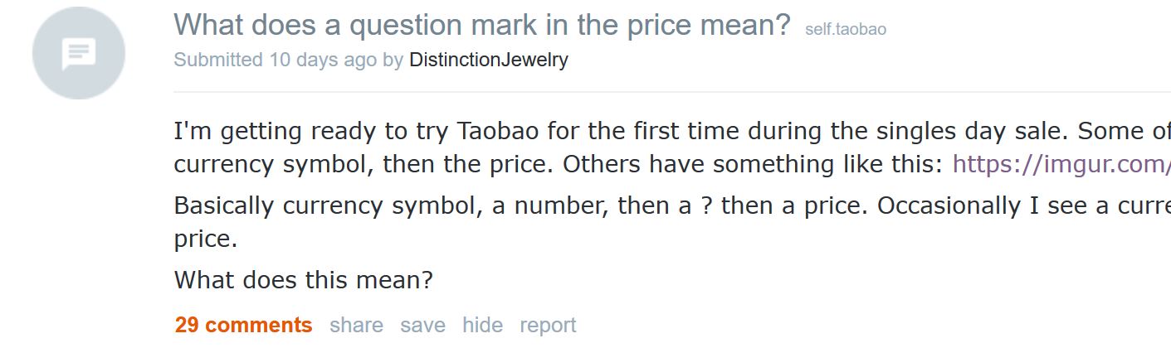The width and height of the screenshot is (1171, 348).
Task: Follow the imgur.com link in post body
Action: click(x=1061, y=164)
